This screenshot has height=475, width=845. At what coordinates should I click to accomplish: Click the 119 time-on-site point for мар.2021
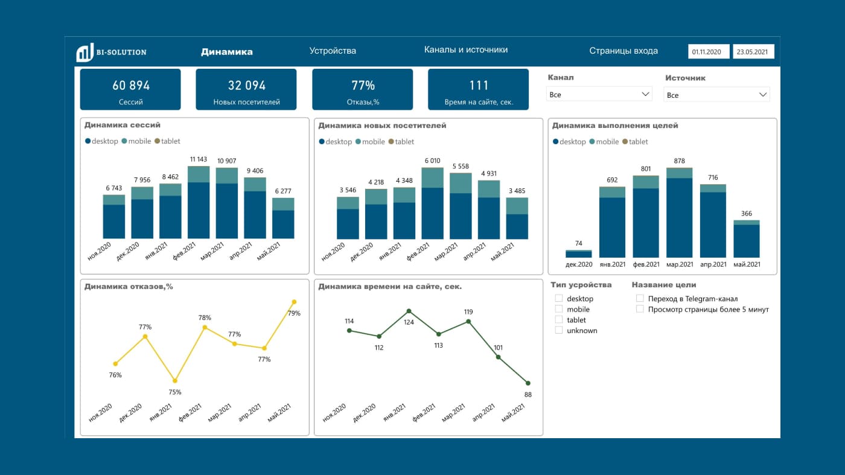[468, 322]
